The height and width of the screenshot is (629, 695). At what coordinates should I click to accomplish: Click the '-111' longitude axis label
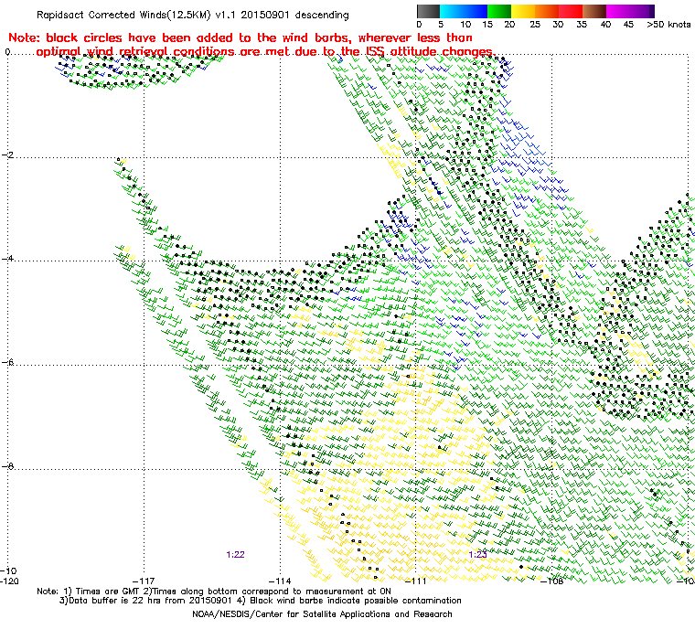point(416,581)
